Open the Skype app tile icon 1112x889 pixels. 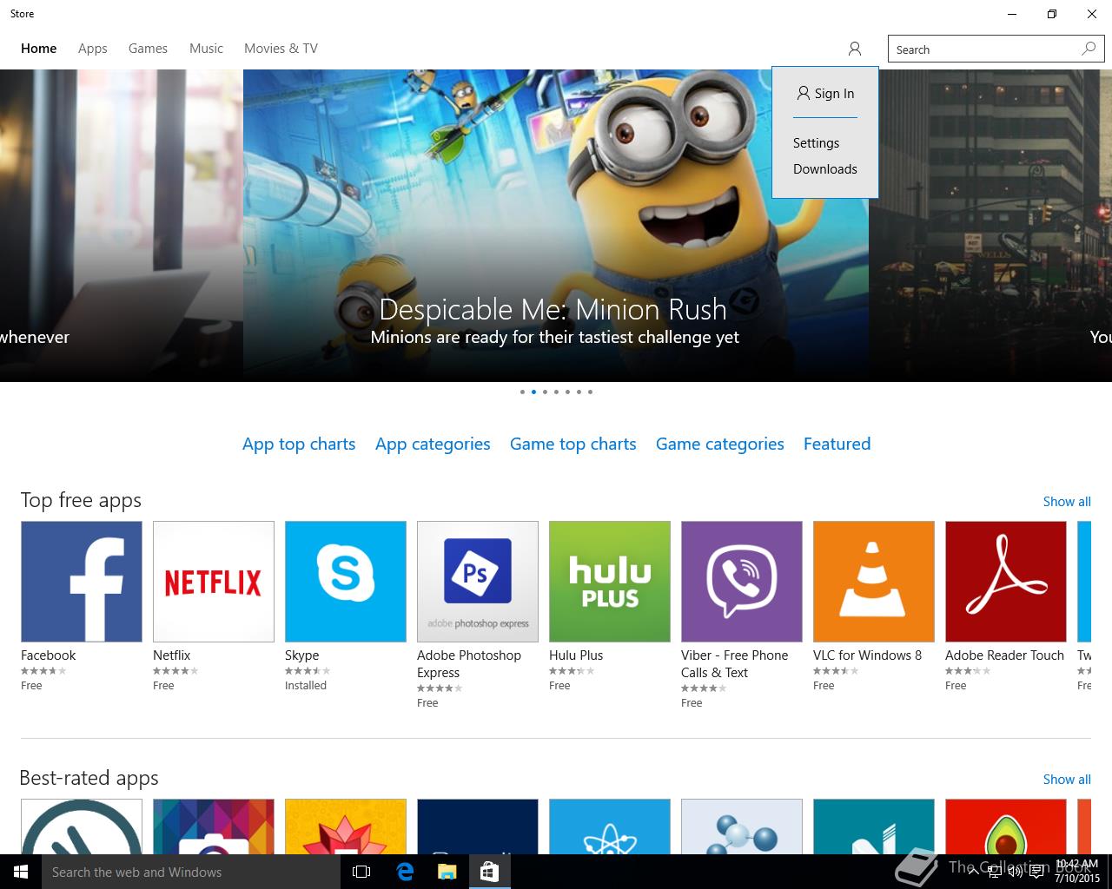coord(346,582)
